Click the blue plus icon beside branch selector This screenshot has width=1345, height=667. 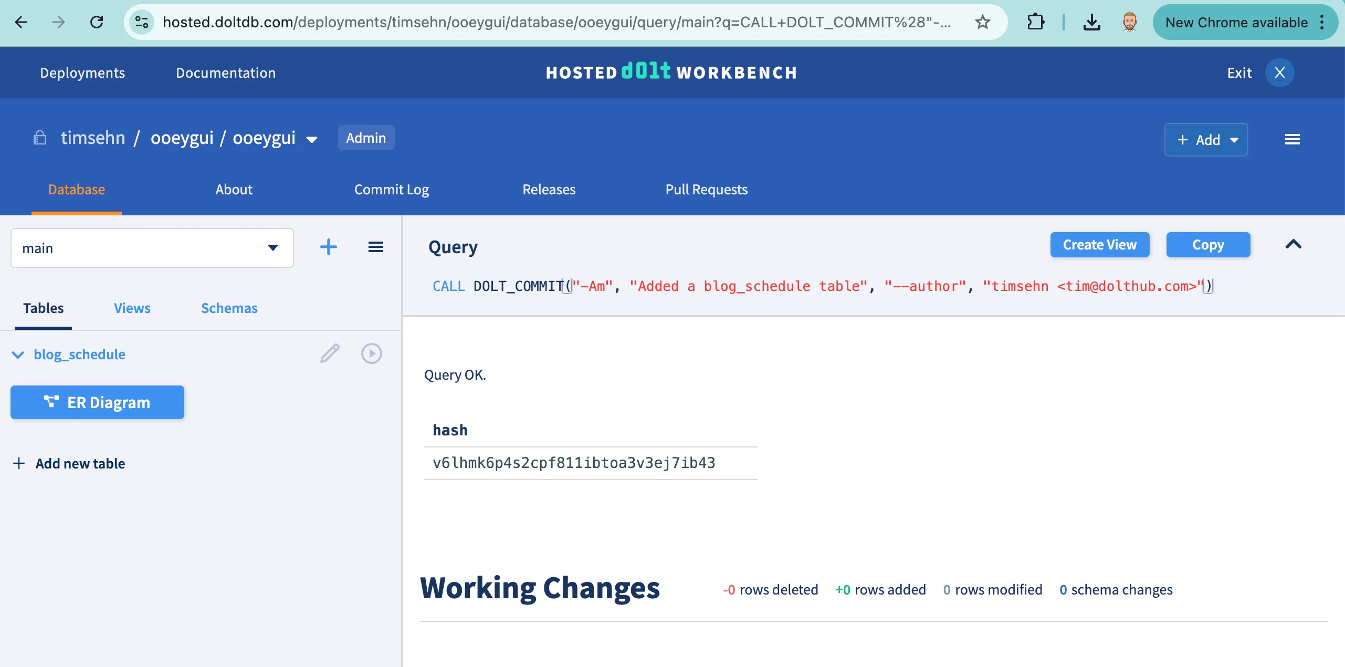coord(328,247)
